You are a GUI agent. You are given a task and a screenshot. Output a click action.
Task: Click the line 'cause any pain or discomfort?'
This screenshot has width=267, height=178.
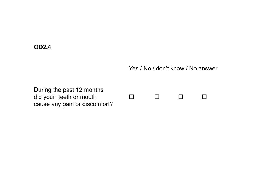[x=73, y=104]
